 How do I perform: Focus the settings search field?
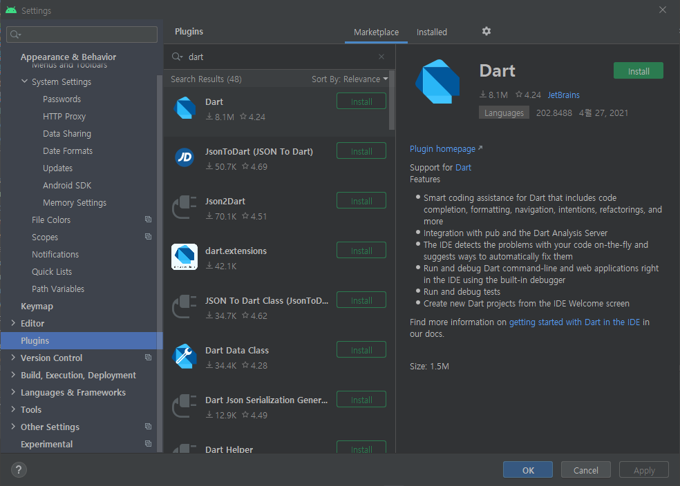[x=82, y=35]
